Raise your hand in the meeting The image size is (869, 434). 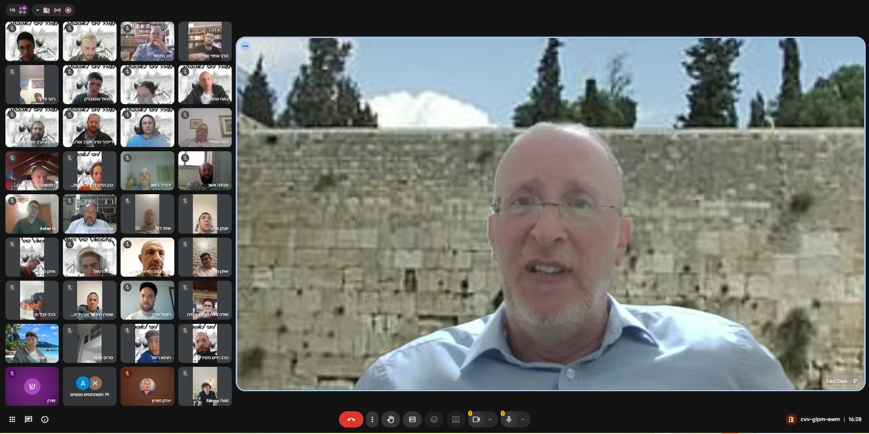point(391,419)
